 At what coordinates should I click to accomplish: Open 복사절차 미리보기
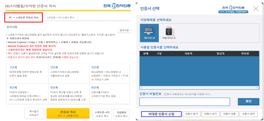(34, 113)
